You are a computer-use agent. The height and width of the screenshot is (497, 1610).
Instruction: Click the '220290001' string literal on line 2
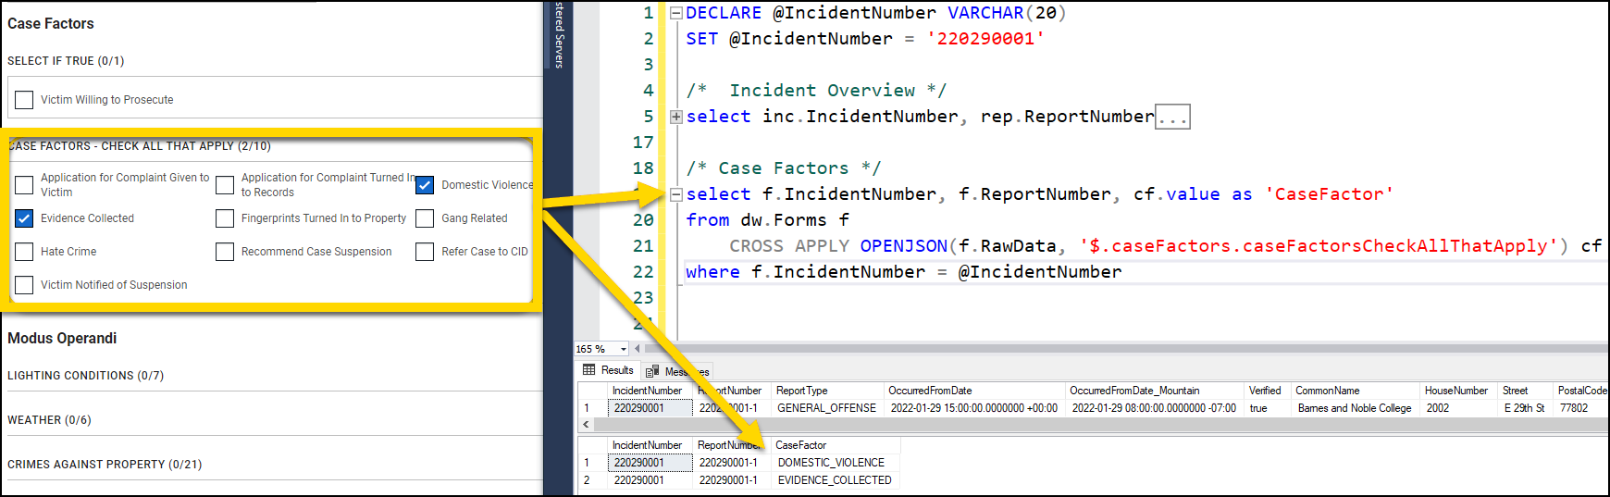(x=985, y=39)
